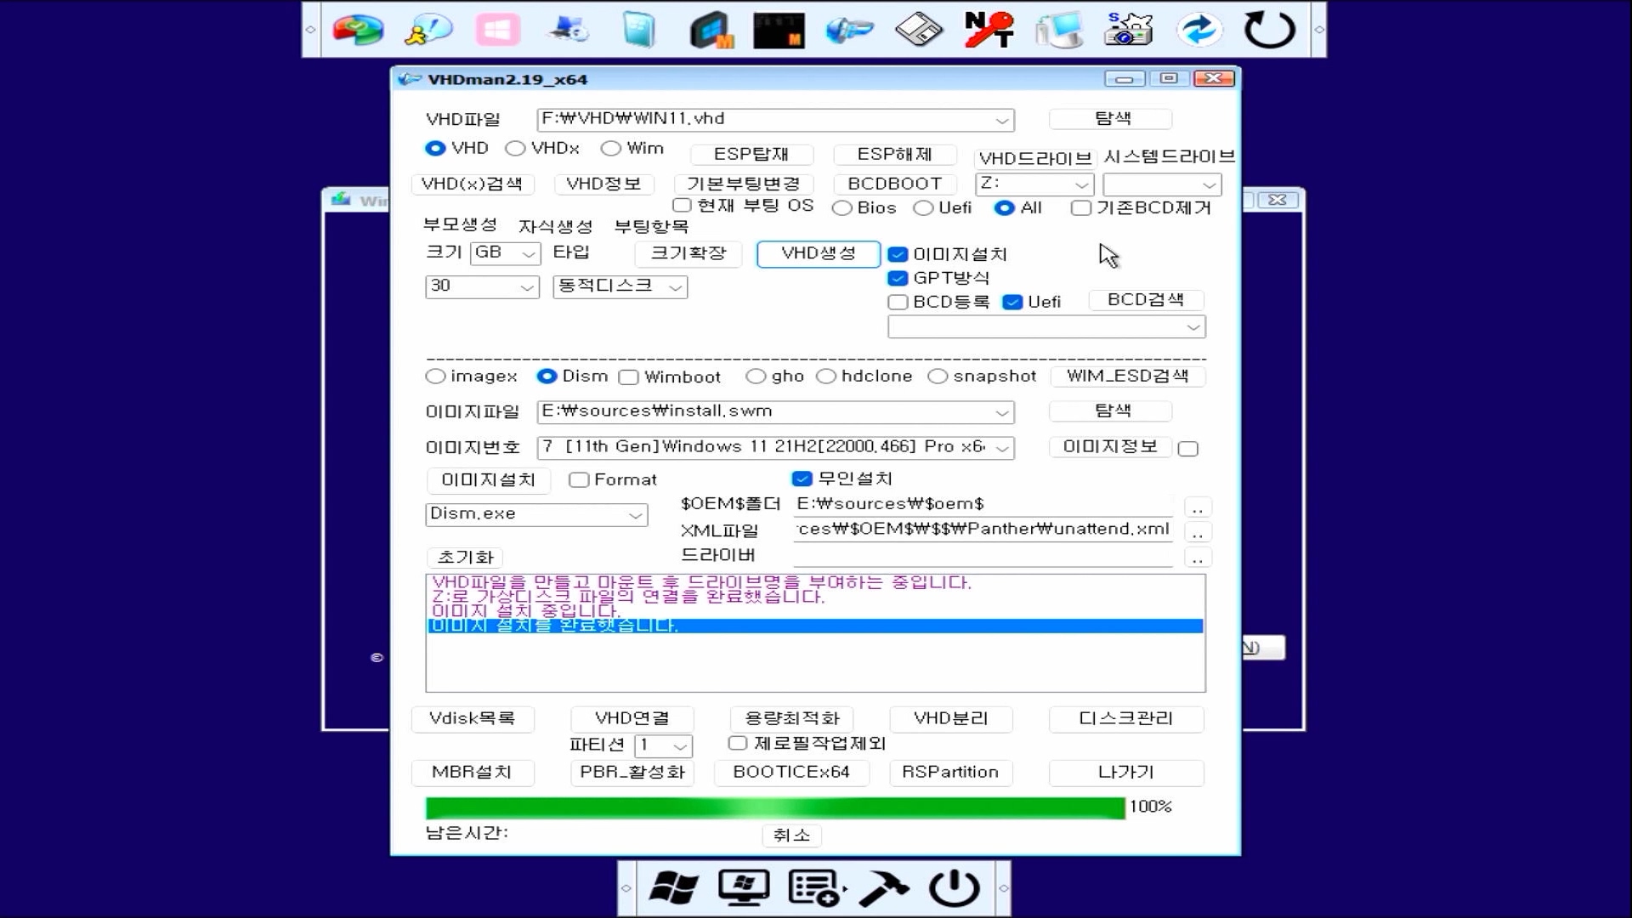Click the VHD생성 button
The width and height of the screenshot is (1632, 918).
pyautogui.click(x=819, y=253)
